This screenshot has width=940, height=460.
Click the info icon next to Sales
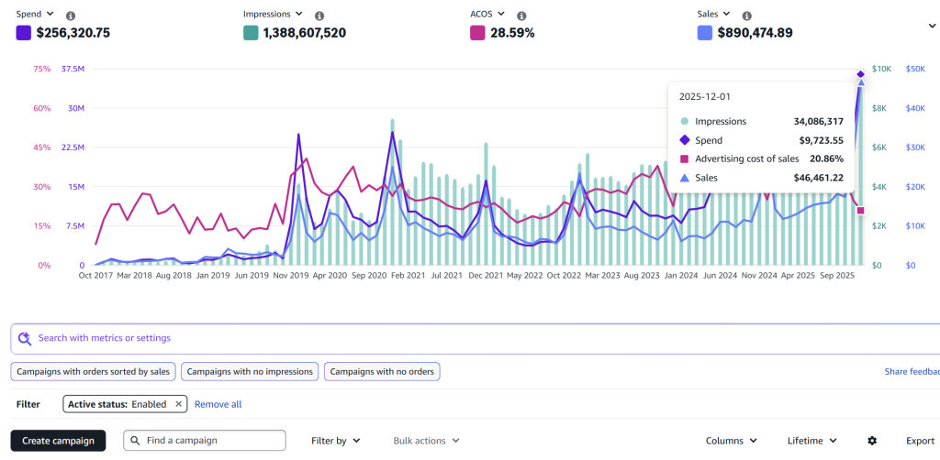click(747, 16)
